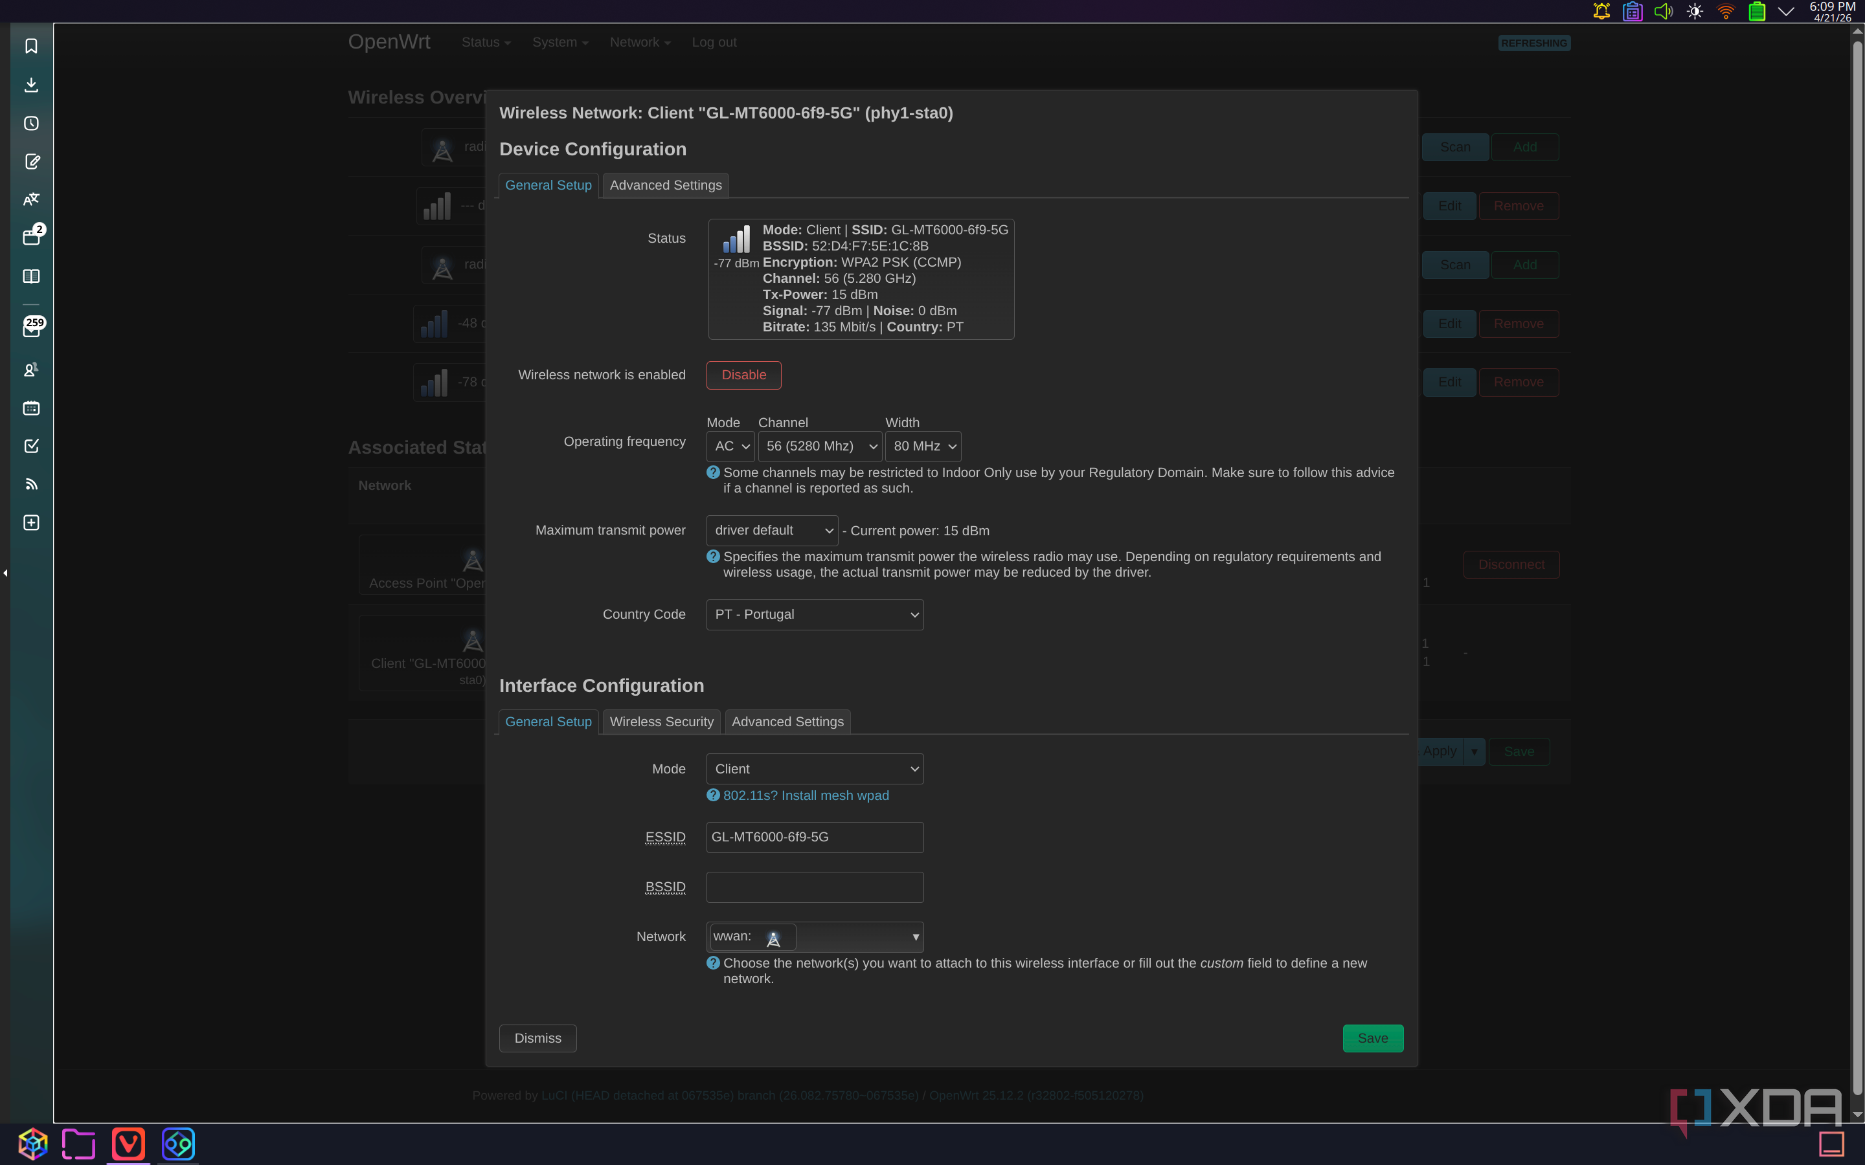This screenshot has height=1165, width=1865.
Task: Click into the empty BSSID field
Action: [815, 887]
